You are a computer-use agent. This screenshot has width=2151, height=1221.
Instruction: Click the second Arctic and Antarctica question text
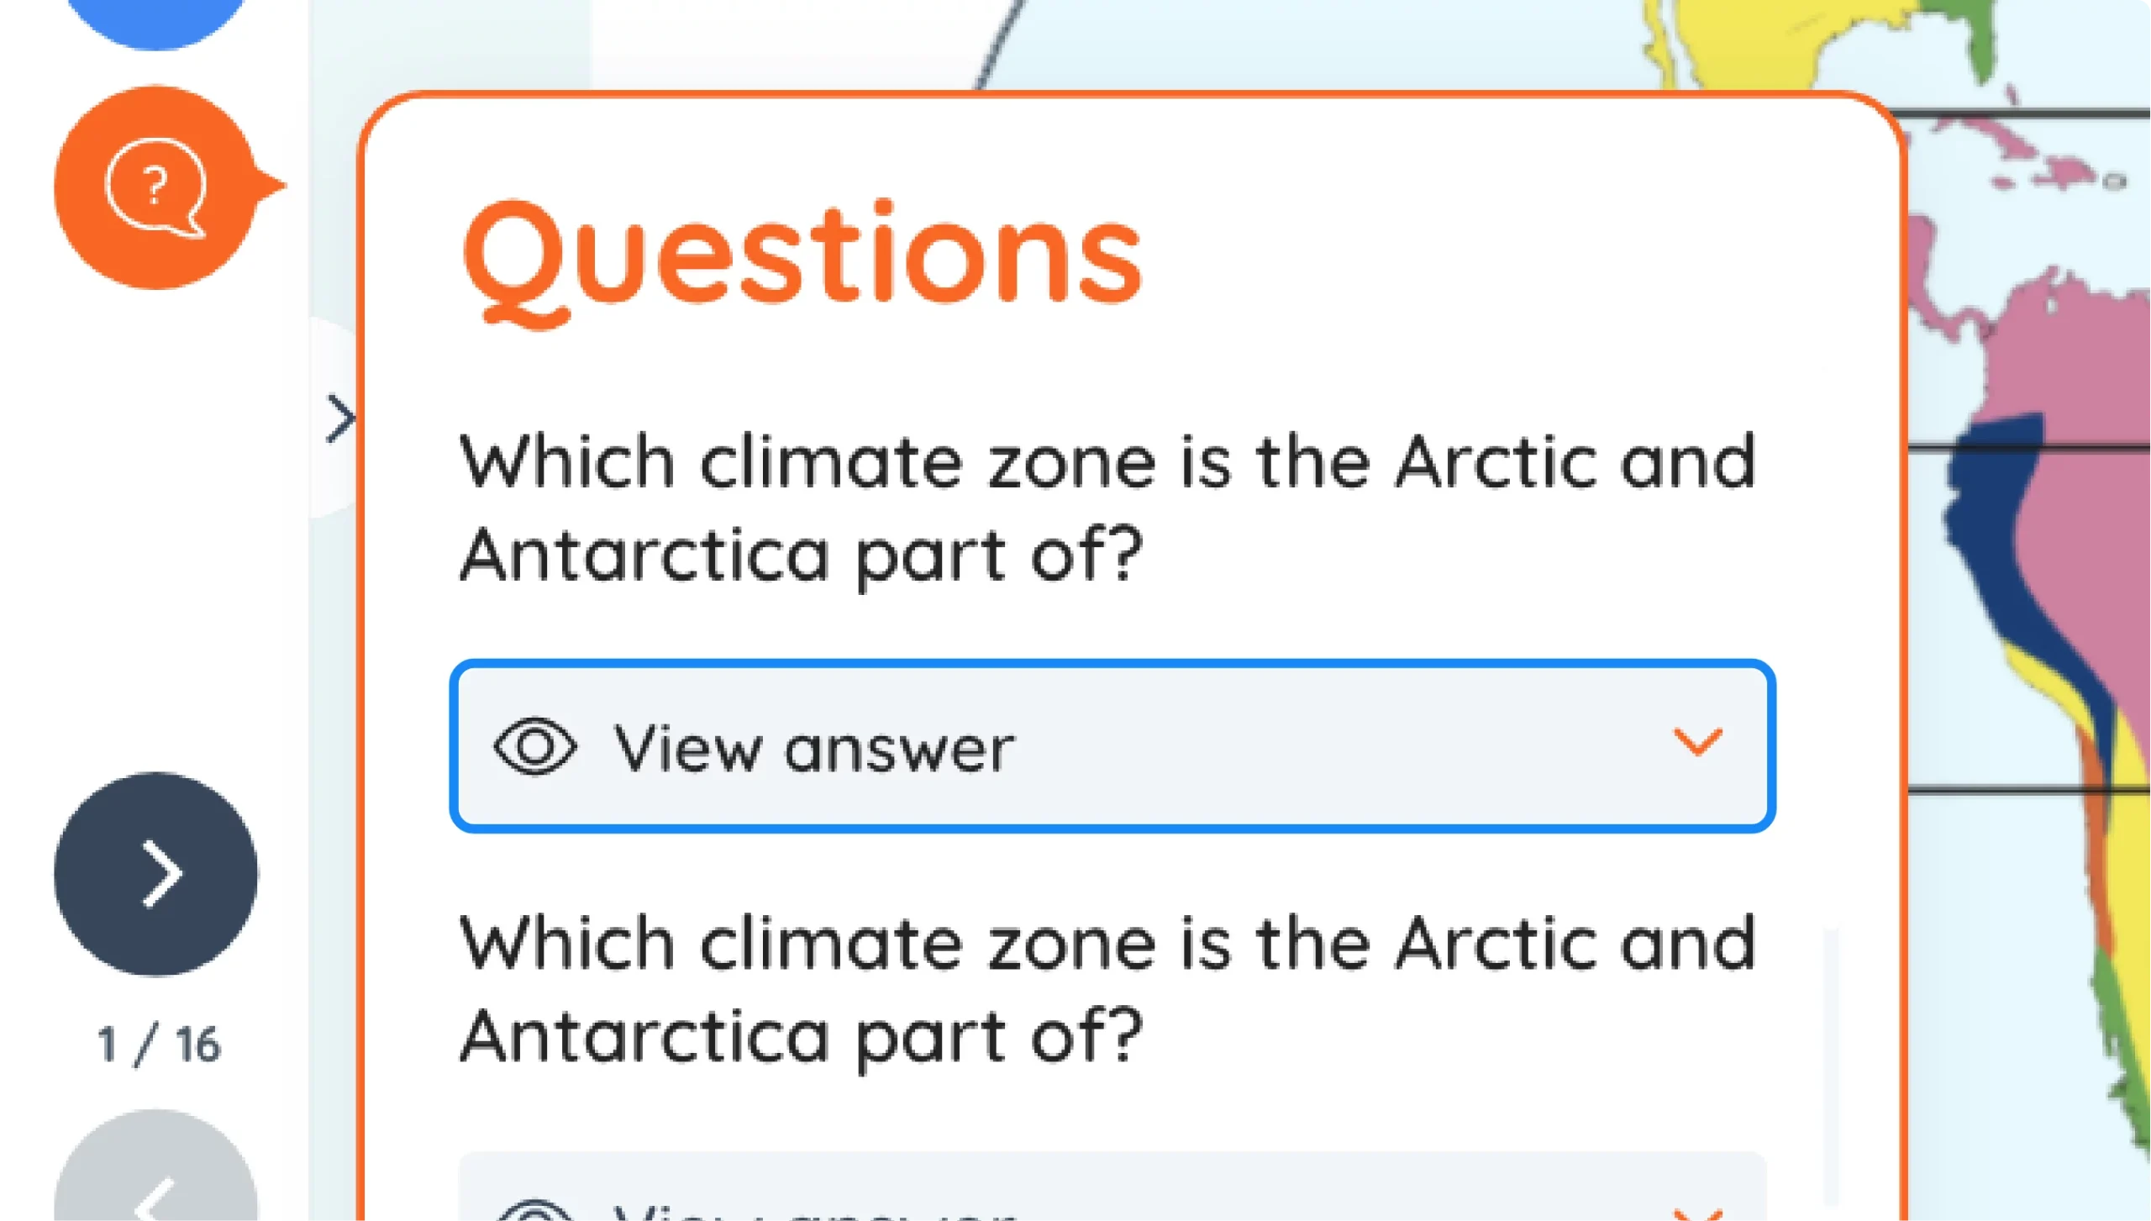point(1107,989)
